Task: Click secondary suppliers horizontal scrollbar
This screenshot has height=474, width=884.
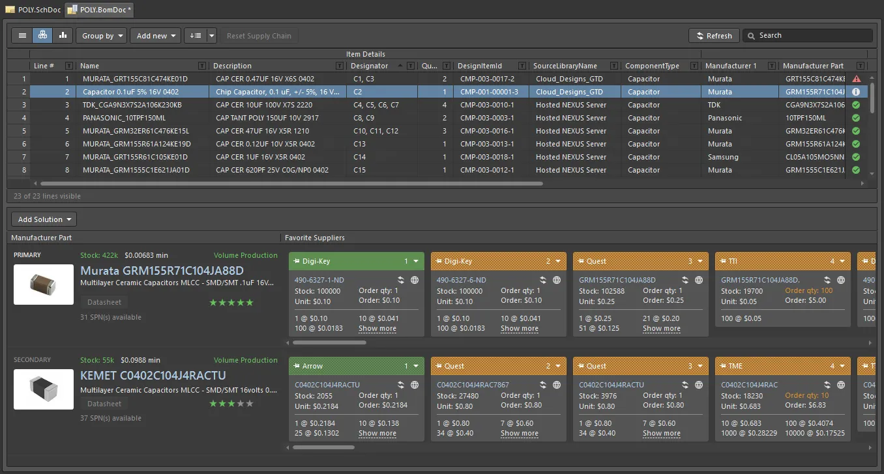Action: click(x=323, y=447)
